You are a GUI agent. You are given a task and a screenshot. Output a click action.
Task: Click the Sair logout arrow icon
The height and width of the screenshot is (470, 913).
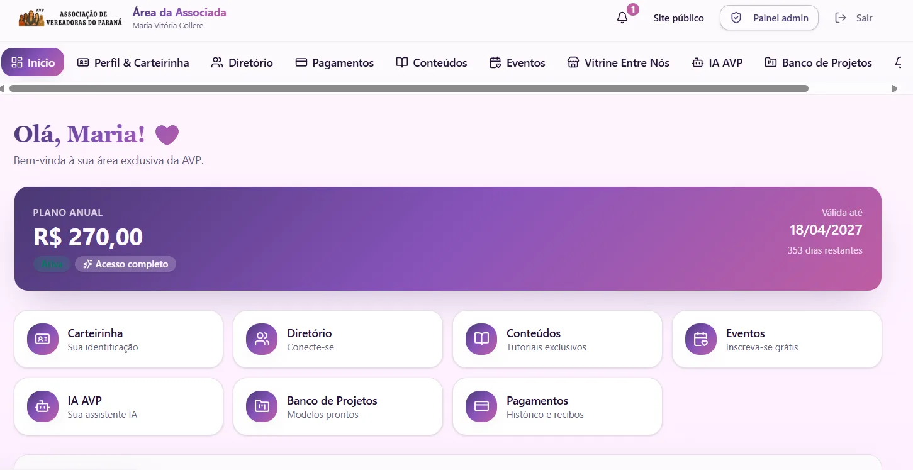(x=841, y=18)
